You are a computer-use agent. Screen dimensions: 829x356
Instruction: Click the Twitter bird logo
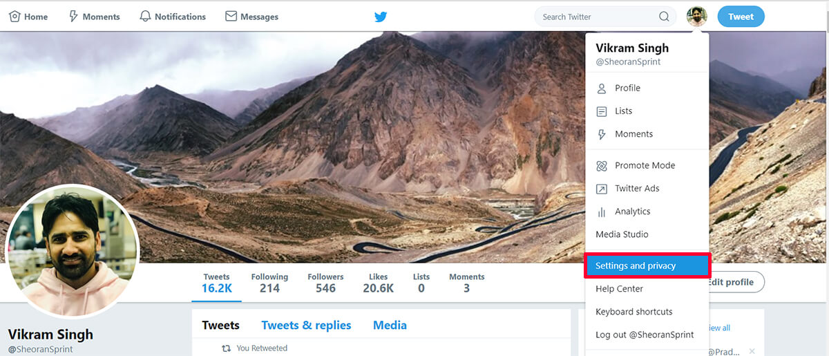(381, 17)
